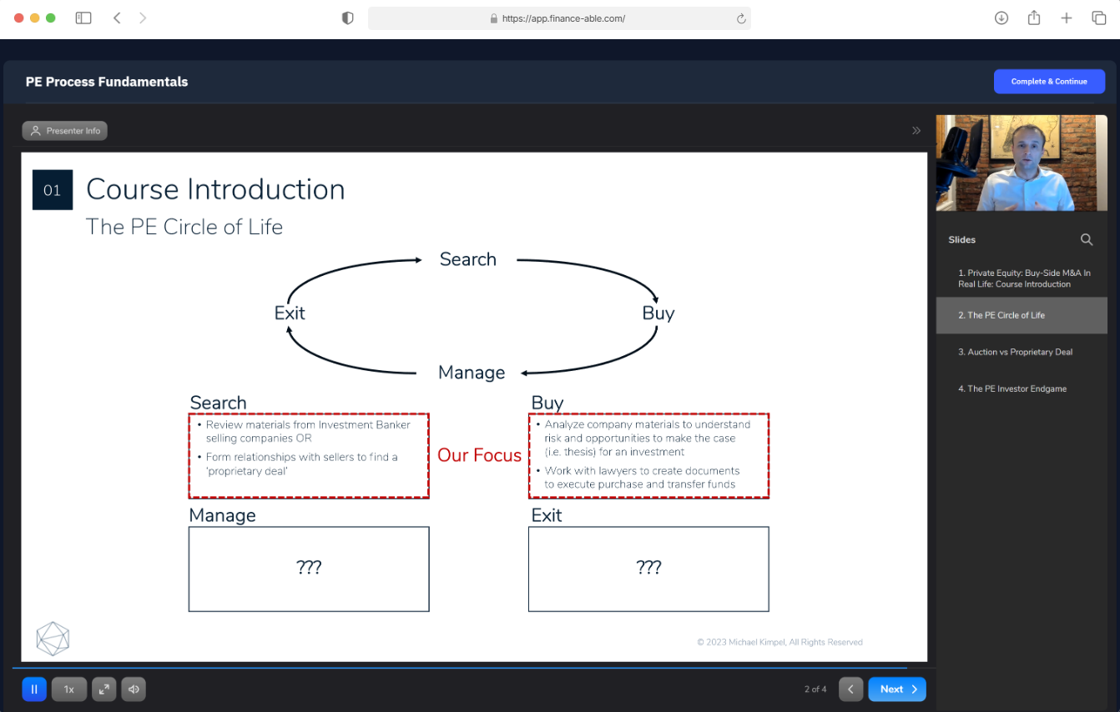1120x712 pixels.
Task: Collapse the sidebar with double chevron
Action: pyautogui.click(x=916, y=131)
